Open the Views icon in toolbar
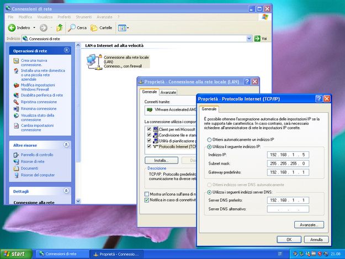345x259 pixels. [x=122, y=28]
